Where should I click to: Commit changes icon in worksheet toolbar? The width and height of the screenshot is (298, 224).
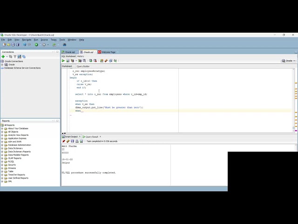91,61
